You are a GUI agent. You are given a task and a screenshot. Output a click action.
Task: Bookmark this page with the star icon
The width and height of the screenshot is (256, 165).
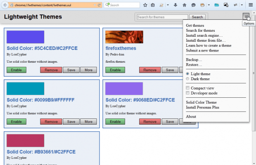point(145,5)
